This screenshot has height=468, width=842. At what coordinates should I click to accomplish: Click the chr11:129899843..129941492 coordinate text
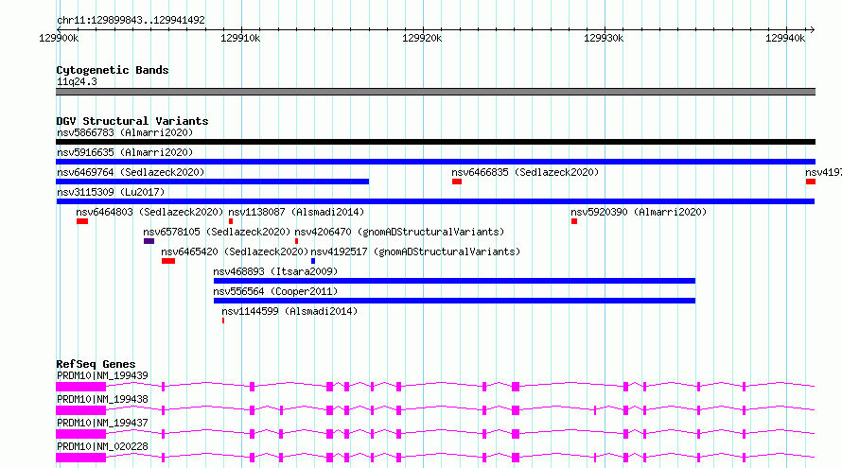(x=131, y=20)
